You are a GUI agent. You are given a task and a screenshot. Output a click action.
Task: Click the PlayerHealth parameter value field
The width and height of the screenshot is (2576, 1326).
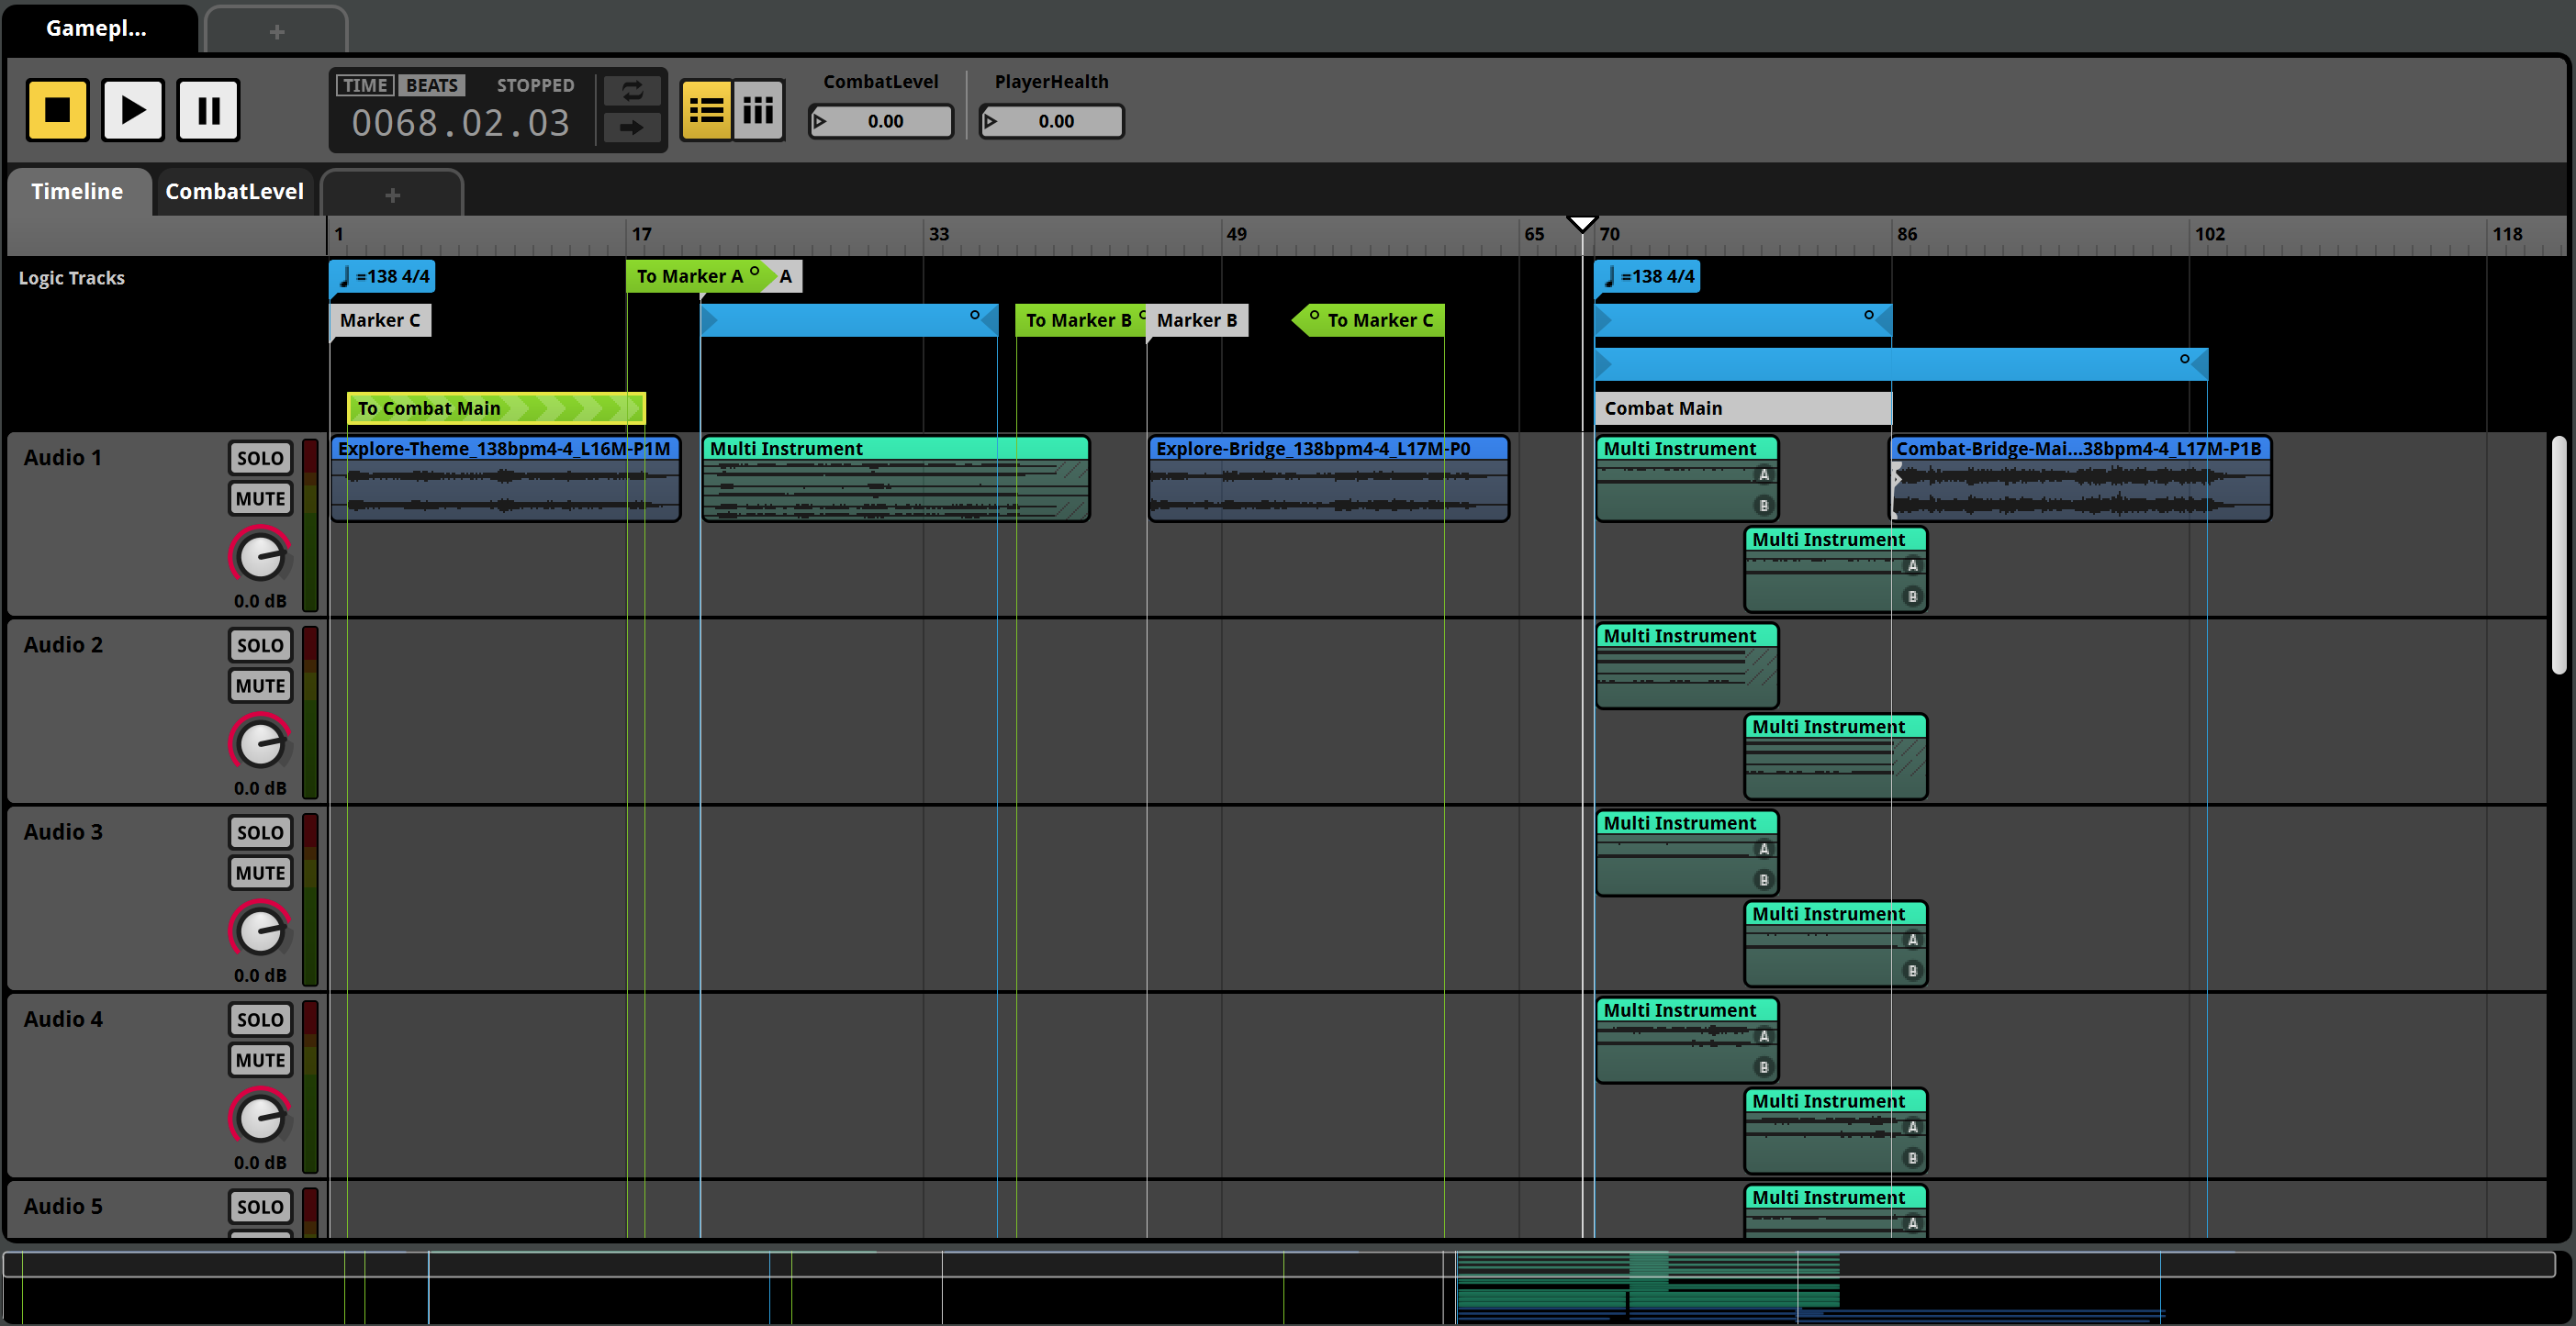(1051, 121)
